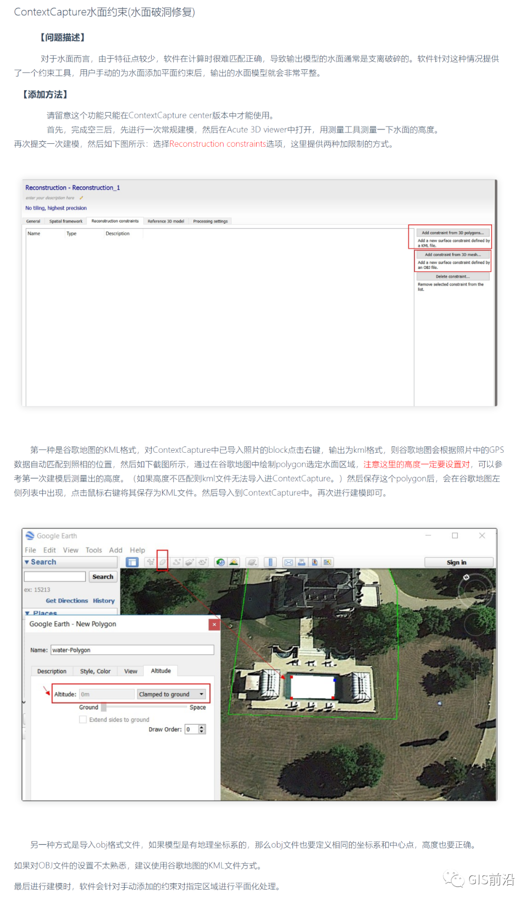Click the north compass navigation control
The height and width of the screenshot is (903, 532).
[x=466, y=577]
